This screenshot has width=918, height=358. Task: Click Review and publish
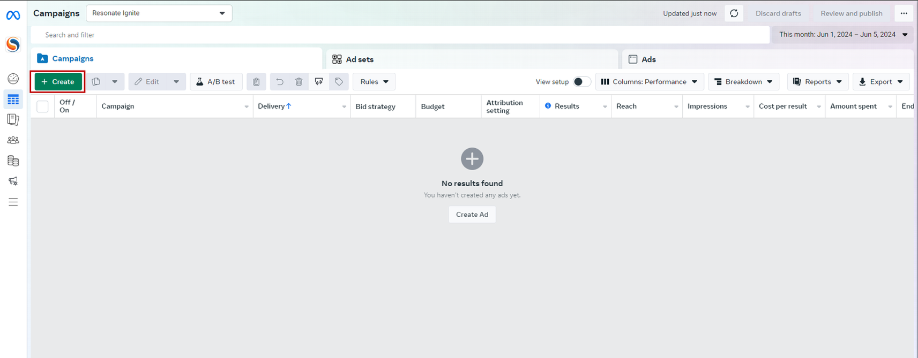click(852, 13)
